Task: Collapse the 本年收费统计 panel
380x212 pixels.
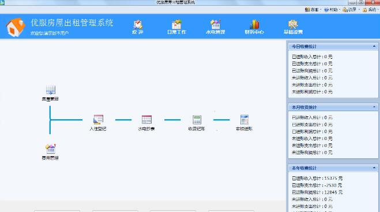Action: pyautogui.click(x=374, y=168)
